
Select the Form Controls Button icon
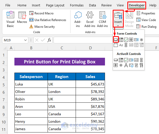116,40
